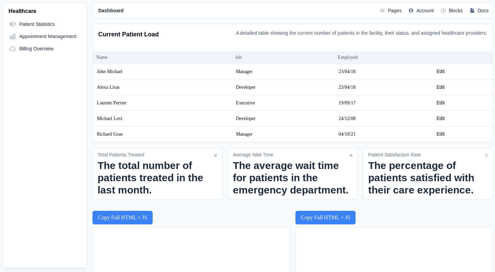
Task: Click the dashed cube icon next to Blocks
Action: (x=443, y=11)
